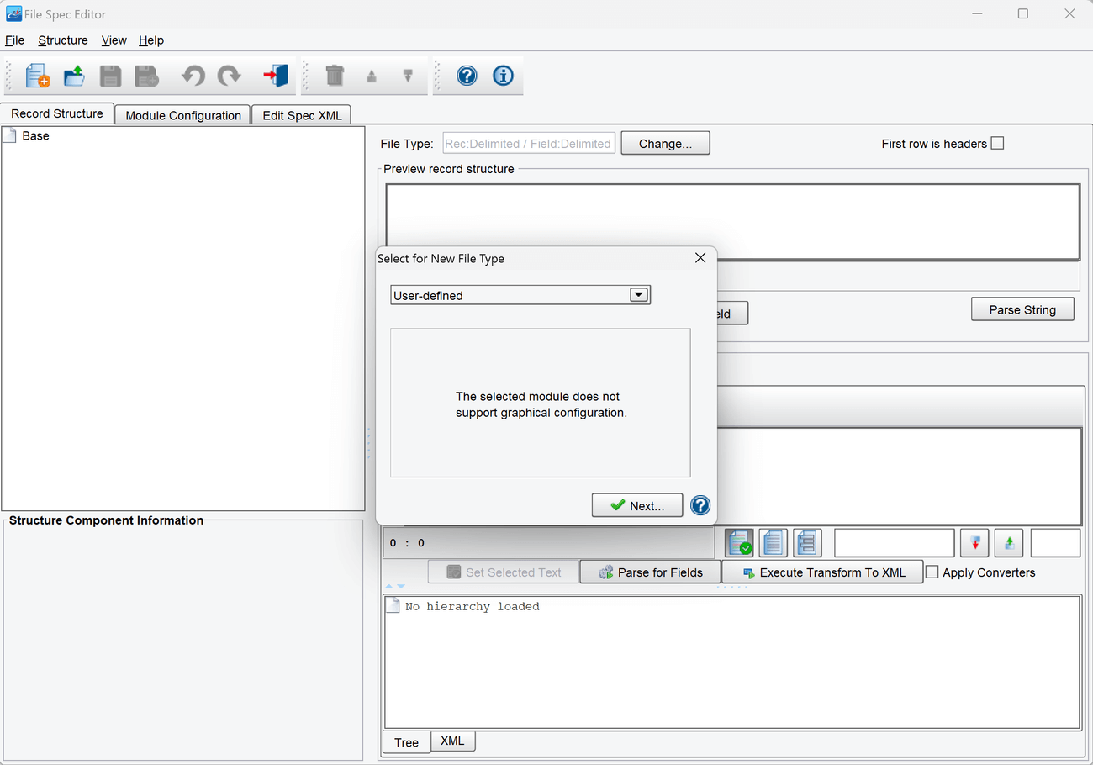Switch to the Module Configuration tab
Viewport: 1093px width, 765px height.
point(183,115)
